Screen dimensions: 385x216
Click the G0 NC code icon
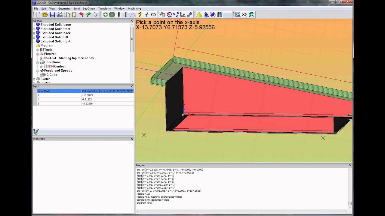pyautogui.click(x=153, y=14)
